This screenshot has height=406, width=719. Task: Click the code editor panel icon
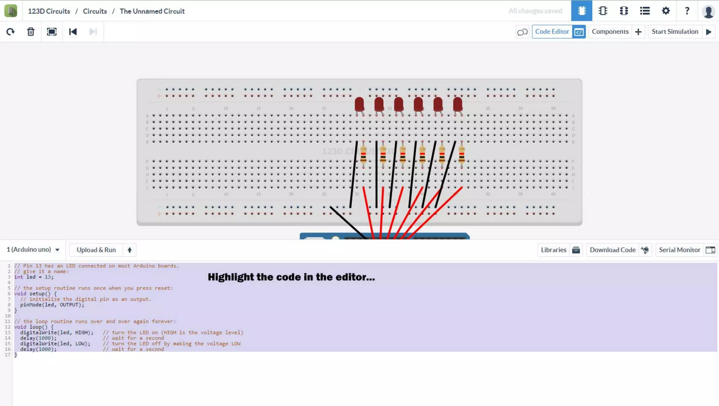tap(579, 32)
